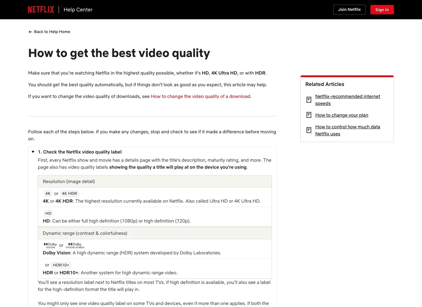Open How to change the video quality of a download
Screen dimensions: 422x307
coord(200,96)
